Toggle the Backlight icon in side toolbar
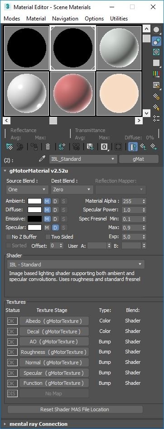This screenshot has height=429, width=164. (x=156, y=41)
